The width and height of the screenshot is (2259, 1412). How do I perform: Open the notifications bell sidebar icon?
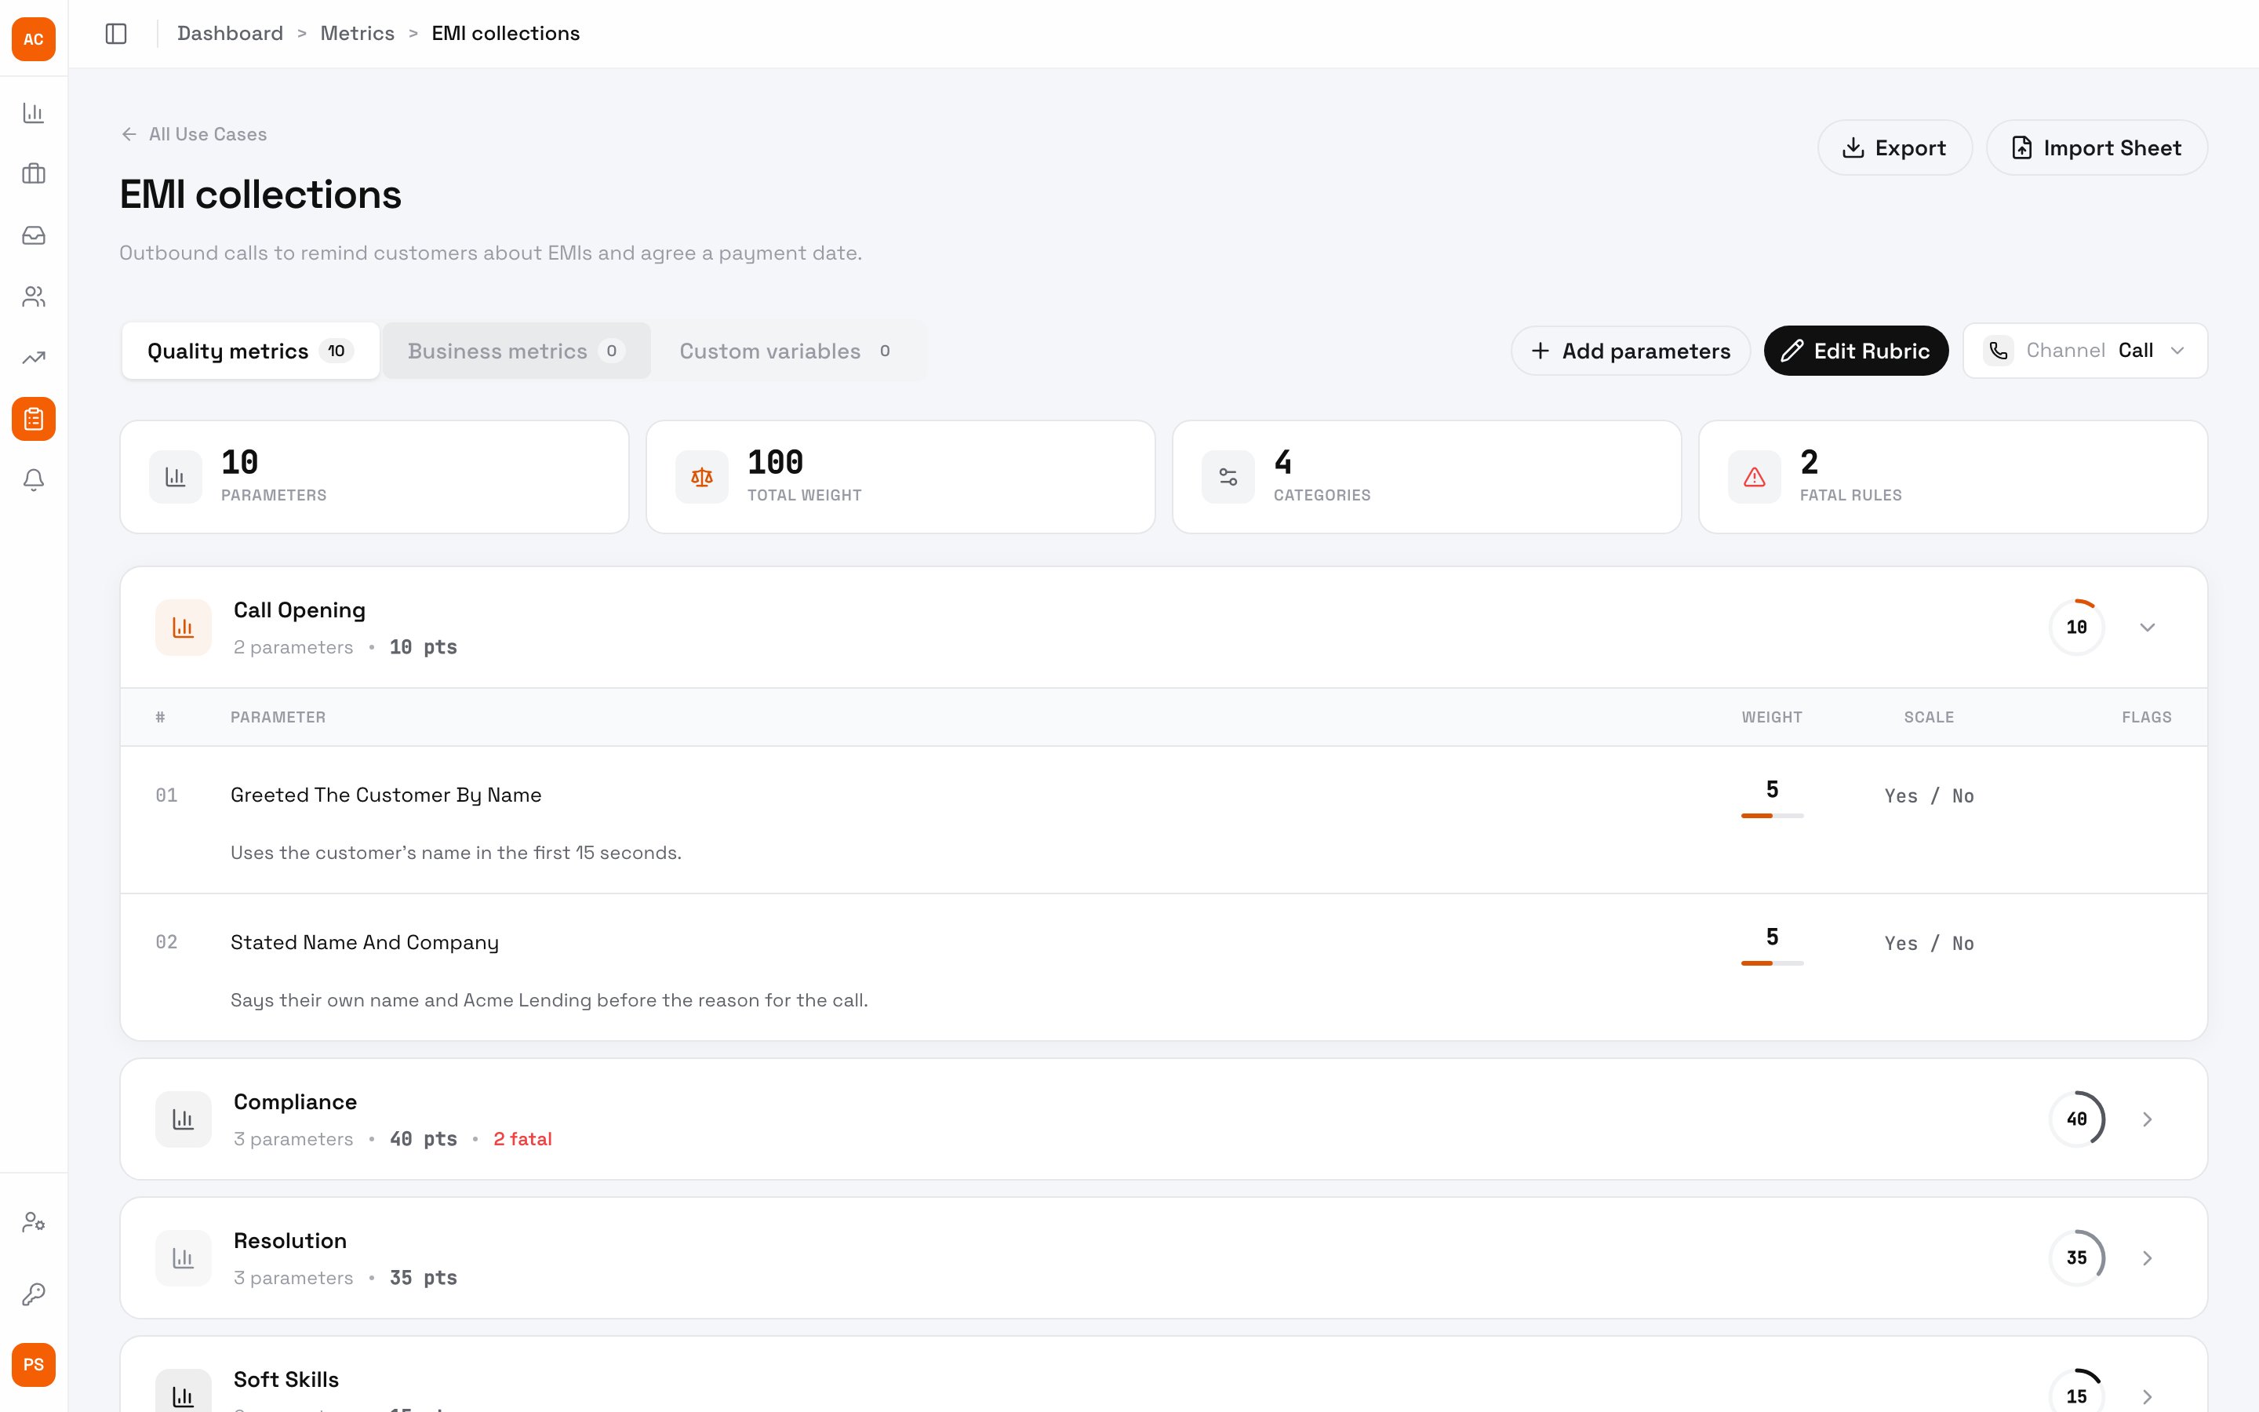(x=34, y=480)
